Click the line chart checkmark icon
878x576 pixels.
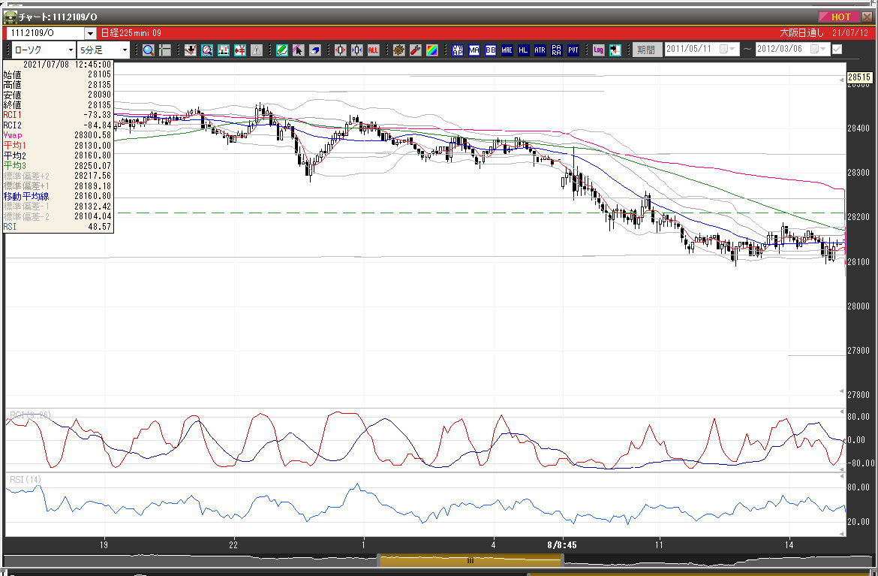point(191,50)
